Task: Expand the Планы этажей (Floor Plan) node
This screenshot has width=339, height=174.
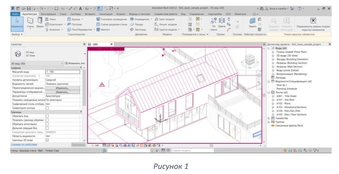Action: (x=273, y=52)
